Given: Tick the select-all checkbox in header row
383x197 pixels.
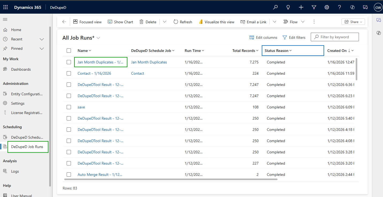Looking at the screenshot, I should [69, 51].
